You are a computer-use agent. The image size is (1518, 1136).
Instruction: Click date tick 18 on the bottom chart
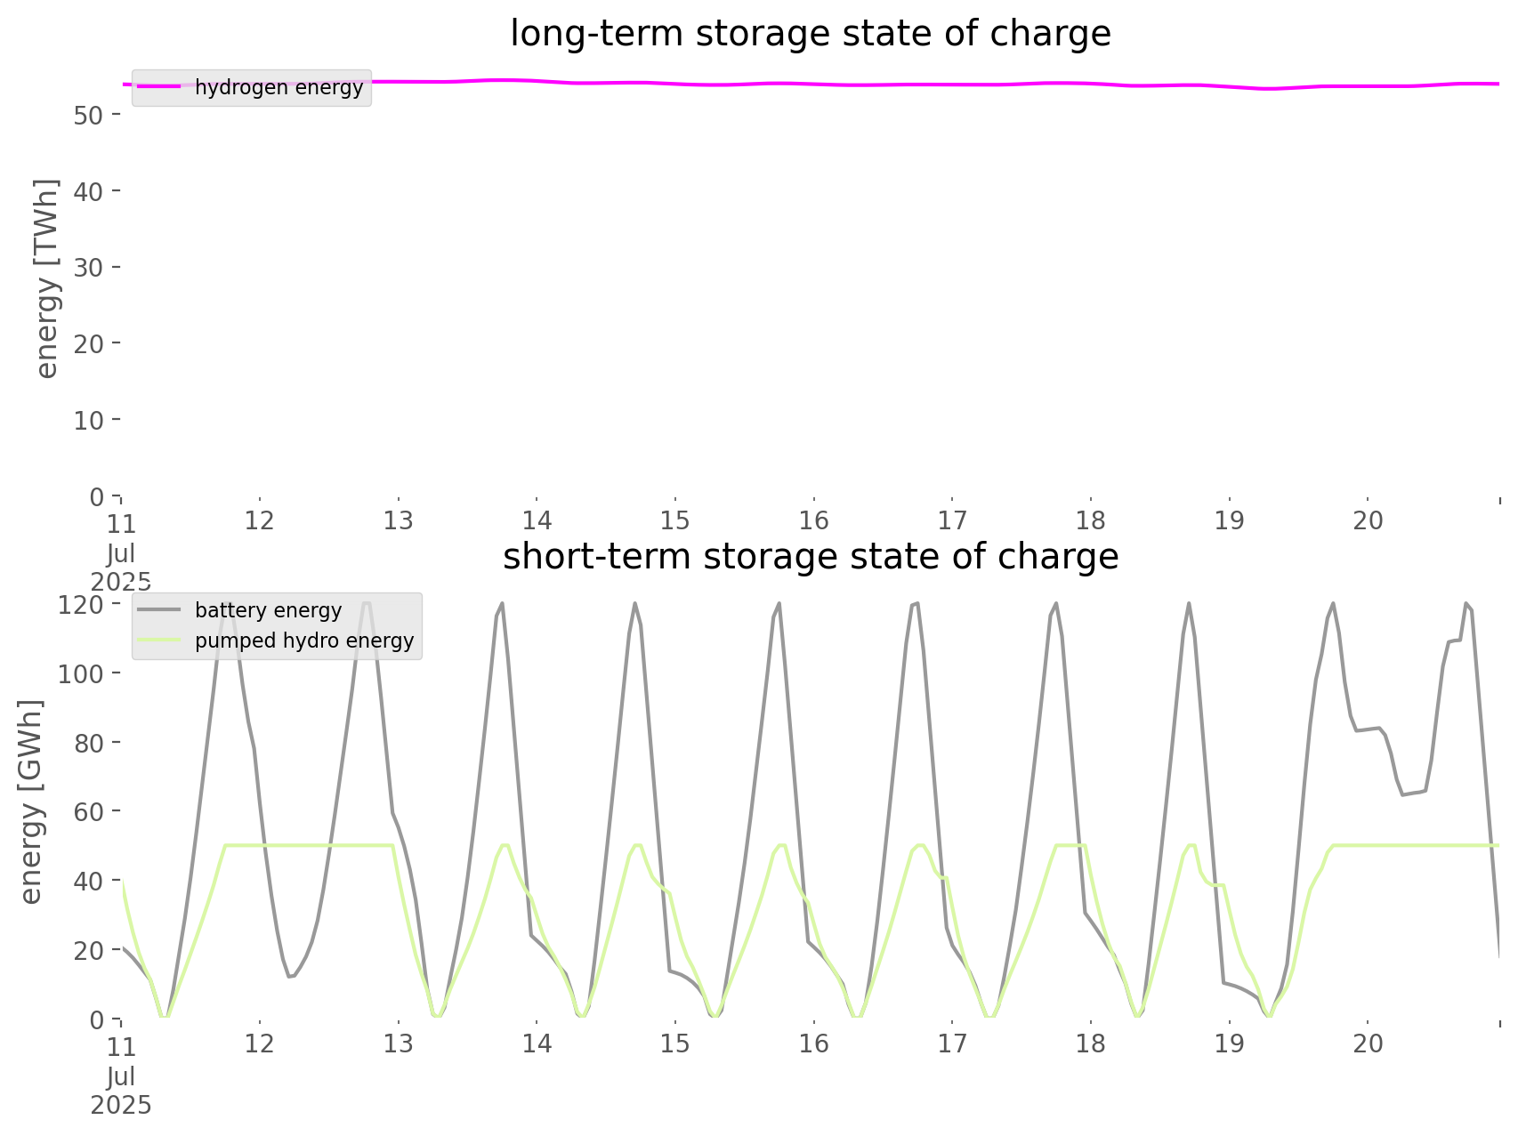coord(1091,1044)
